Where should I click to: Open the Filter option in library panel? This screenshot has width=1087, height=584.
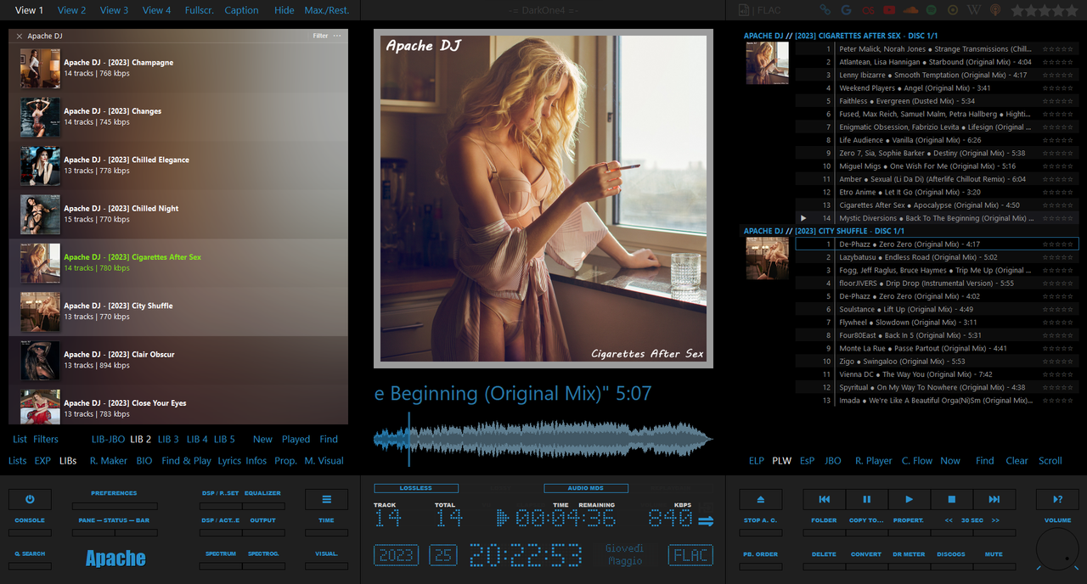point(320,36)
